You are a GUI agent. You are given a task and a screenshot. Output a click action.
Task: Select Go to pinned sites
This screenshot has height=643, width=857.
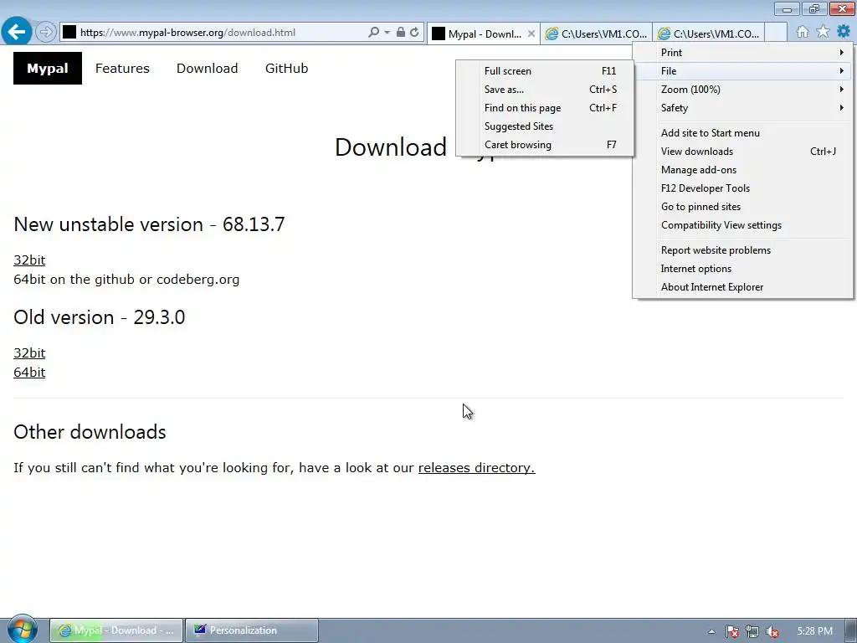coord(743,207)
